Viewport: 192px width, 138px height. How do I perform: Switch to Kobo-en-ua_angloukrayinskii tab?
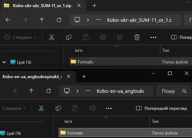[32, 77]
